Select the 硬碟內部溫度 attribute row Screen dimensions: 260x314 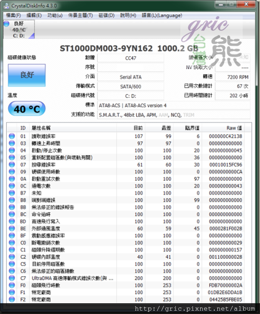tap(127, 257)
